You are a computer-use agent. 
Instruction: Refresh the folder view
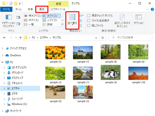point(103,38)
